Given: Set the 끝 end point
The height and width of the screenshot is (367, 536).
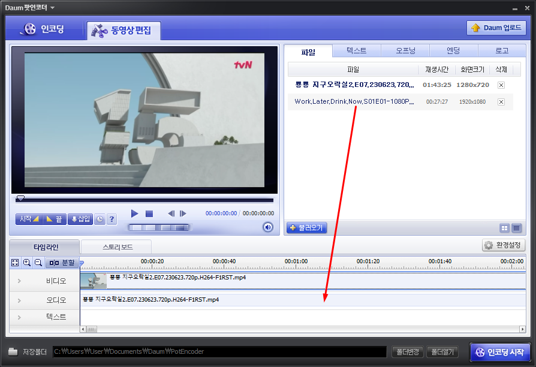Looking at the screenshot, I should click(x=55, y=219).
